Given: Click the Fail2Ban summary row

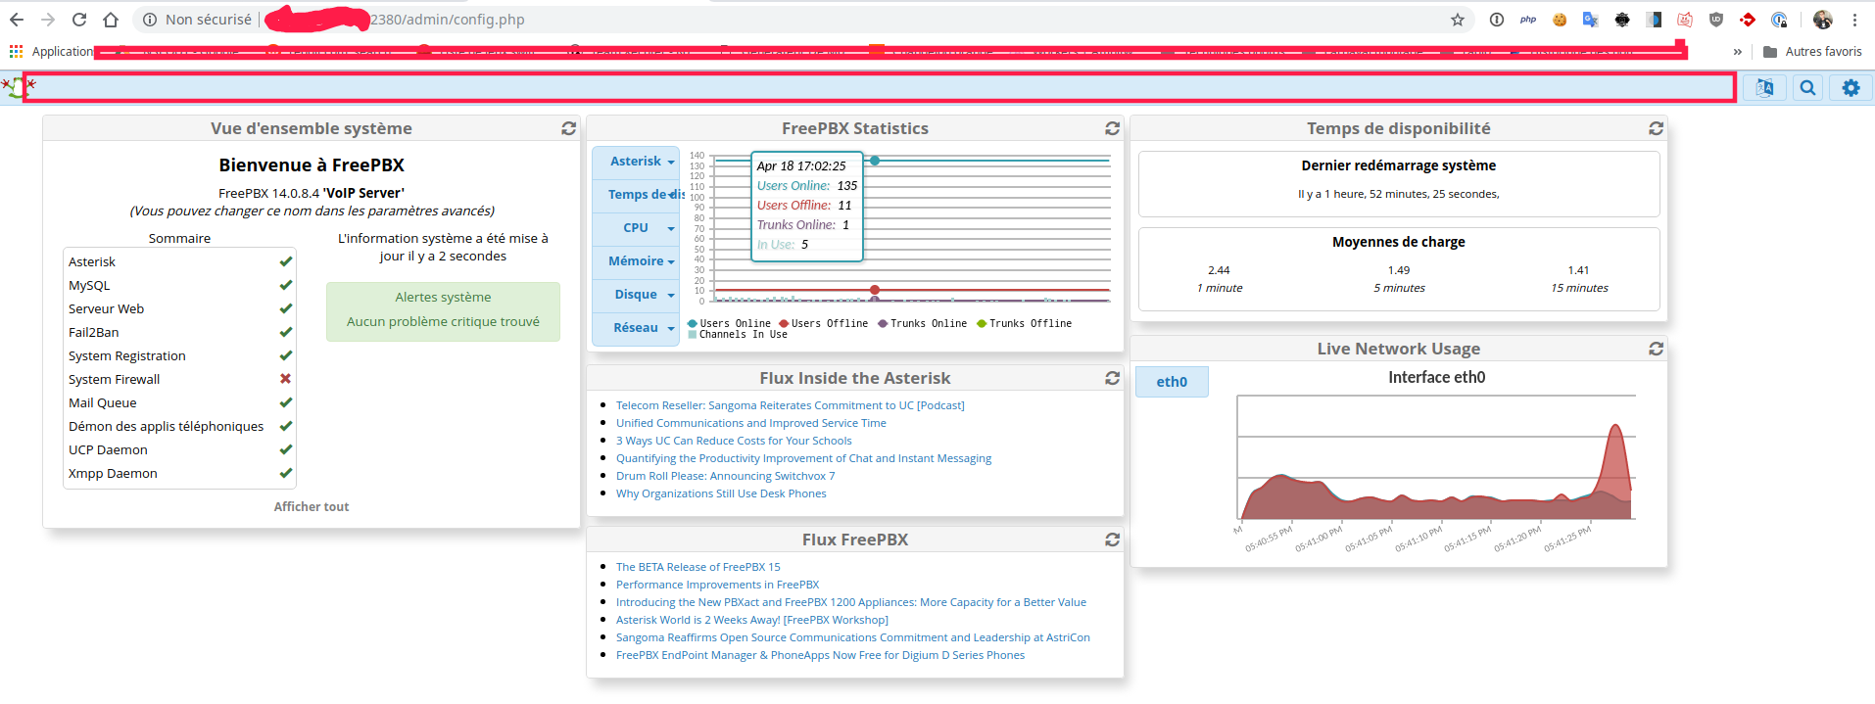Looking at the screenshot, I should [x=179, y=332].
